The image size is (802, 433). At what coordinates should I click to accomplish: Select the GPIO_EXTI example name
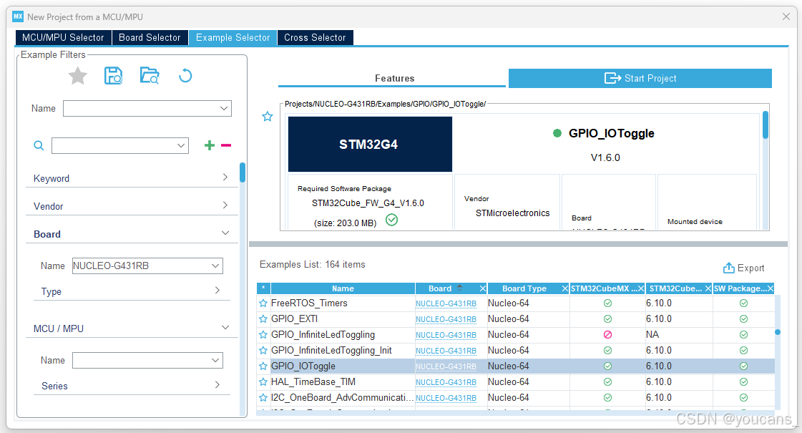click(294, 319)
